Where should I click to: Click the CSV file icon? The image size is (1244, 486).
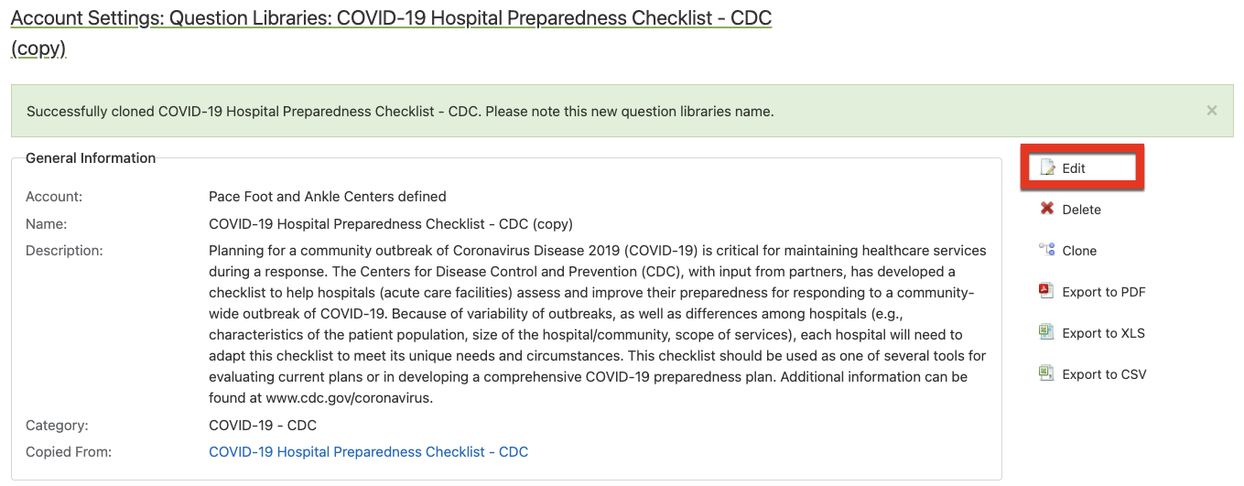click(1047, 373)
